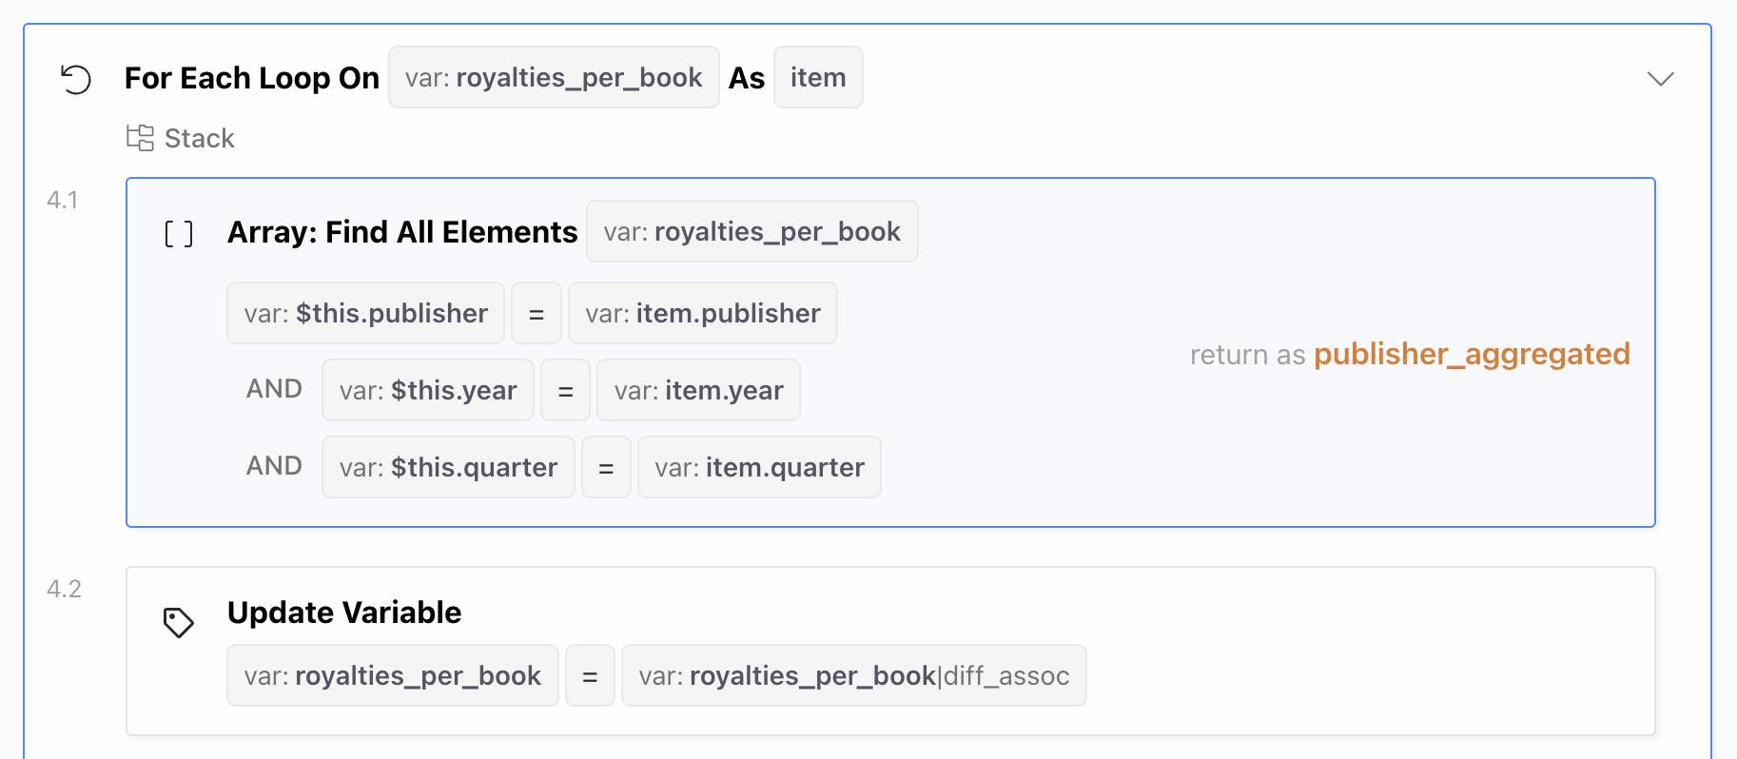Viewport: 1737px width, 759px height.
Task: Click the loop icon beside For Each Loop
Action: (x=75, y=79)
